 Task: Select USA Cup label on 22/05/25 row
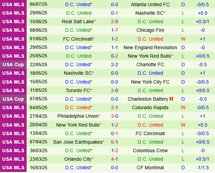click(13, 64)
